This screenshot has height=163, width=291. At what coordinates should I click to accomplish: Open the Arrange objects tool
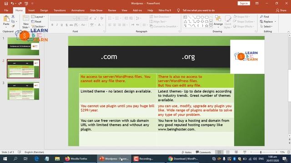(x=218, y=21)
